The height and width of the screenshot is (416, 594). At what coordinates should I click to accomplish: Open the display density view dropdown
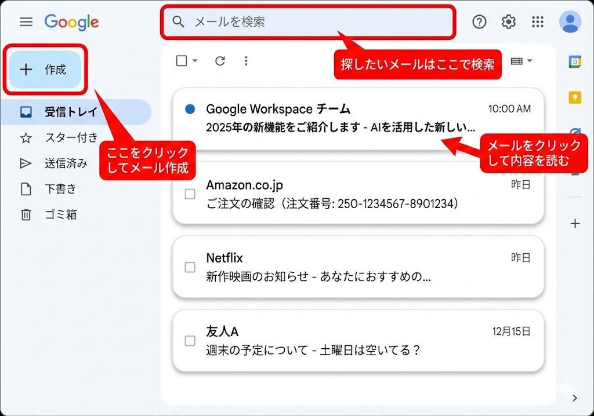[x=521, y=61]
